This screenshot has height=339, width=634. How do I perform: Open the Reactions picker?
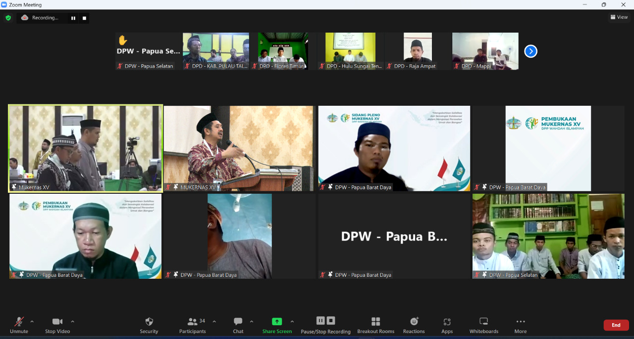click(x=414, y=325)
